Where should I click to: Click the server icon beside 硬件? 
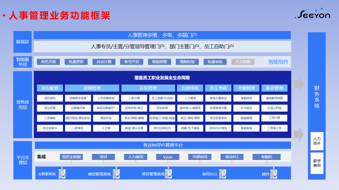274,174
